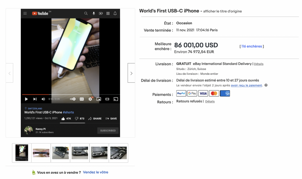302x179 pixels.
Task: Click 'avoir reçu le paiement' link
Action: tap(247, 85)
